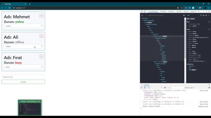Click the React components search field
This screenshot has height=118, width=211.
[x=159, y=15]
